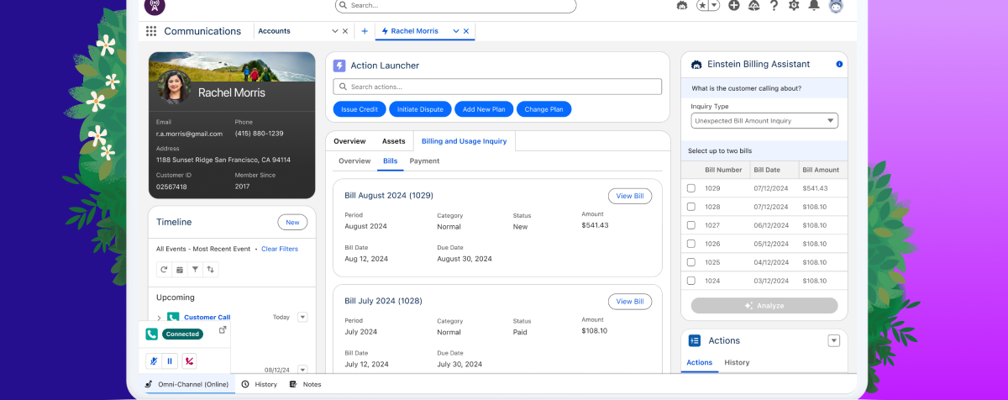The image size is (1008, 400).
Task: View Bill for August 2024
Action: tap(629, 196)
